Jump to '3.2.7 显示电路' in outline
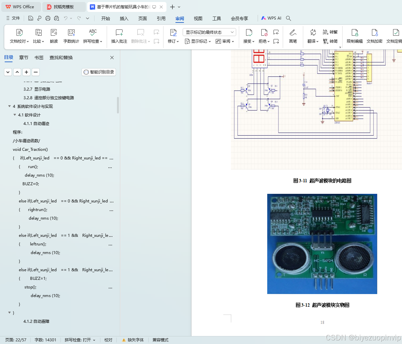The width and height of the screenshot is (402, 344). tap(37, 89)
